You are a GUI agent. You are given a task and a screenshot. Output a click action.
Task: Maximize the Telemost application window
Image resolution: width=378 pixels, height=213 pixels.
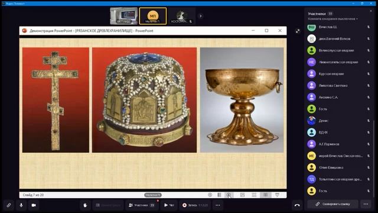point(362,4)
